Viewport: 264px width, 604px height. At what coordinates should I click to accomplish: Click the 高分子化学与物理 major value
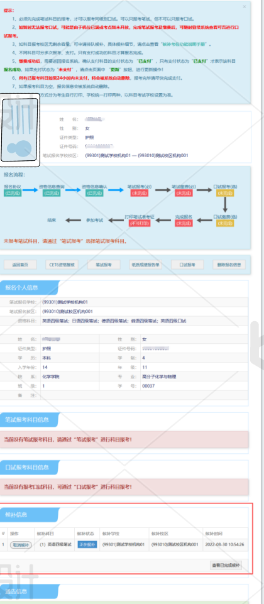pyautogui.click(x=159, y=376)
